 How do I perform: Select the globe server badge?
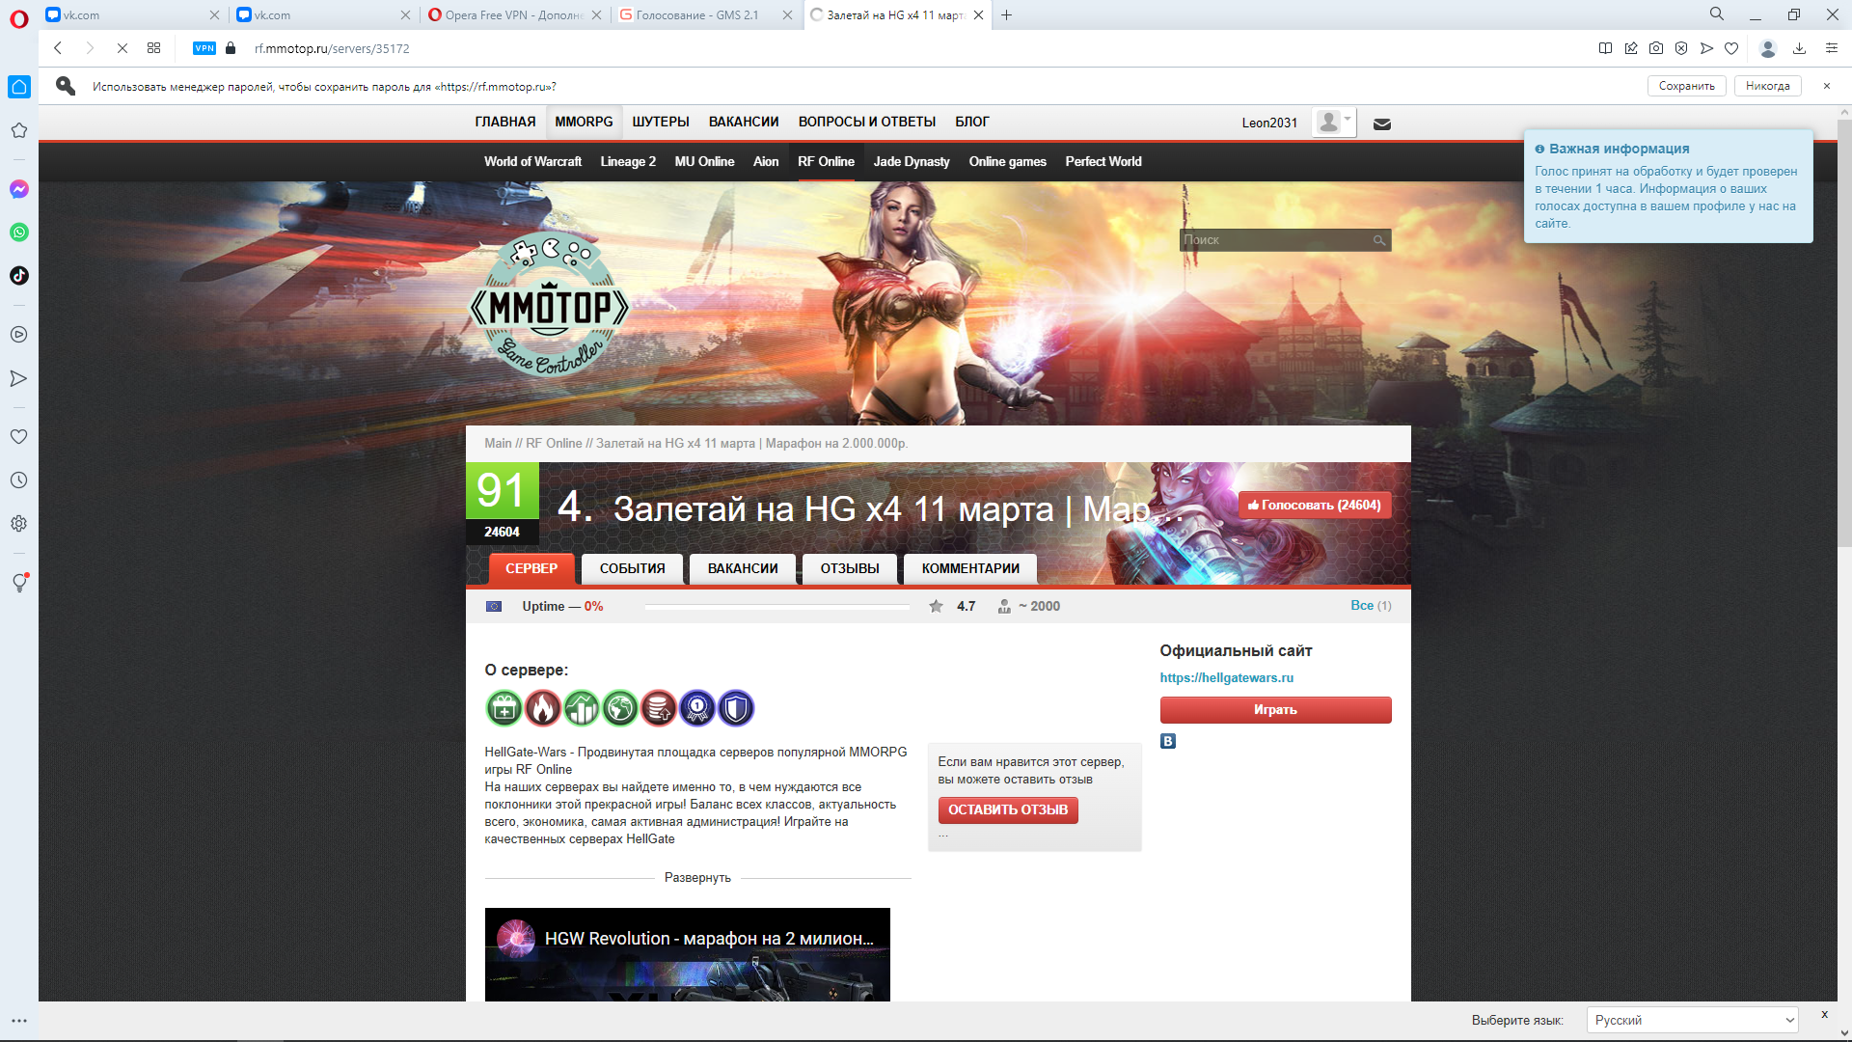pos(620,709)
